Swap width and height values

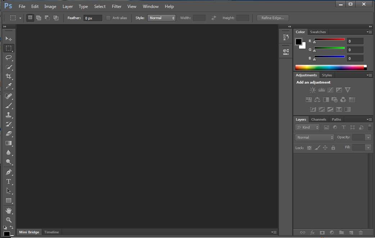pyautogui.click(x=213, y=18)
